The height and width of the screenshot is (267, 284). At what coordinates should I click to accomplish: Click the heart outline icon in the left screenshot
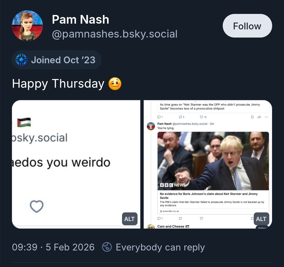click(x=37, y=206)
